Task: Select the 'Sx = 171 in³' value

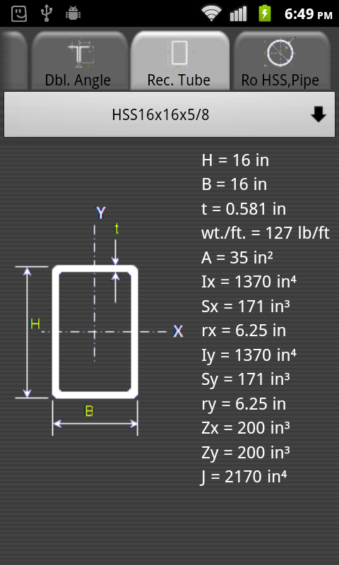Action: (246, 307)
